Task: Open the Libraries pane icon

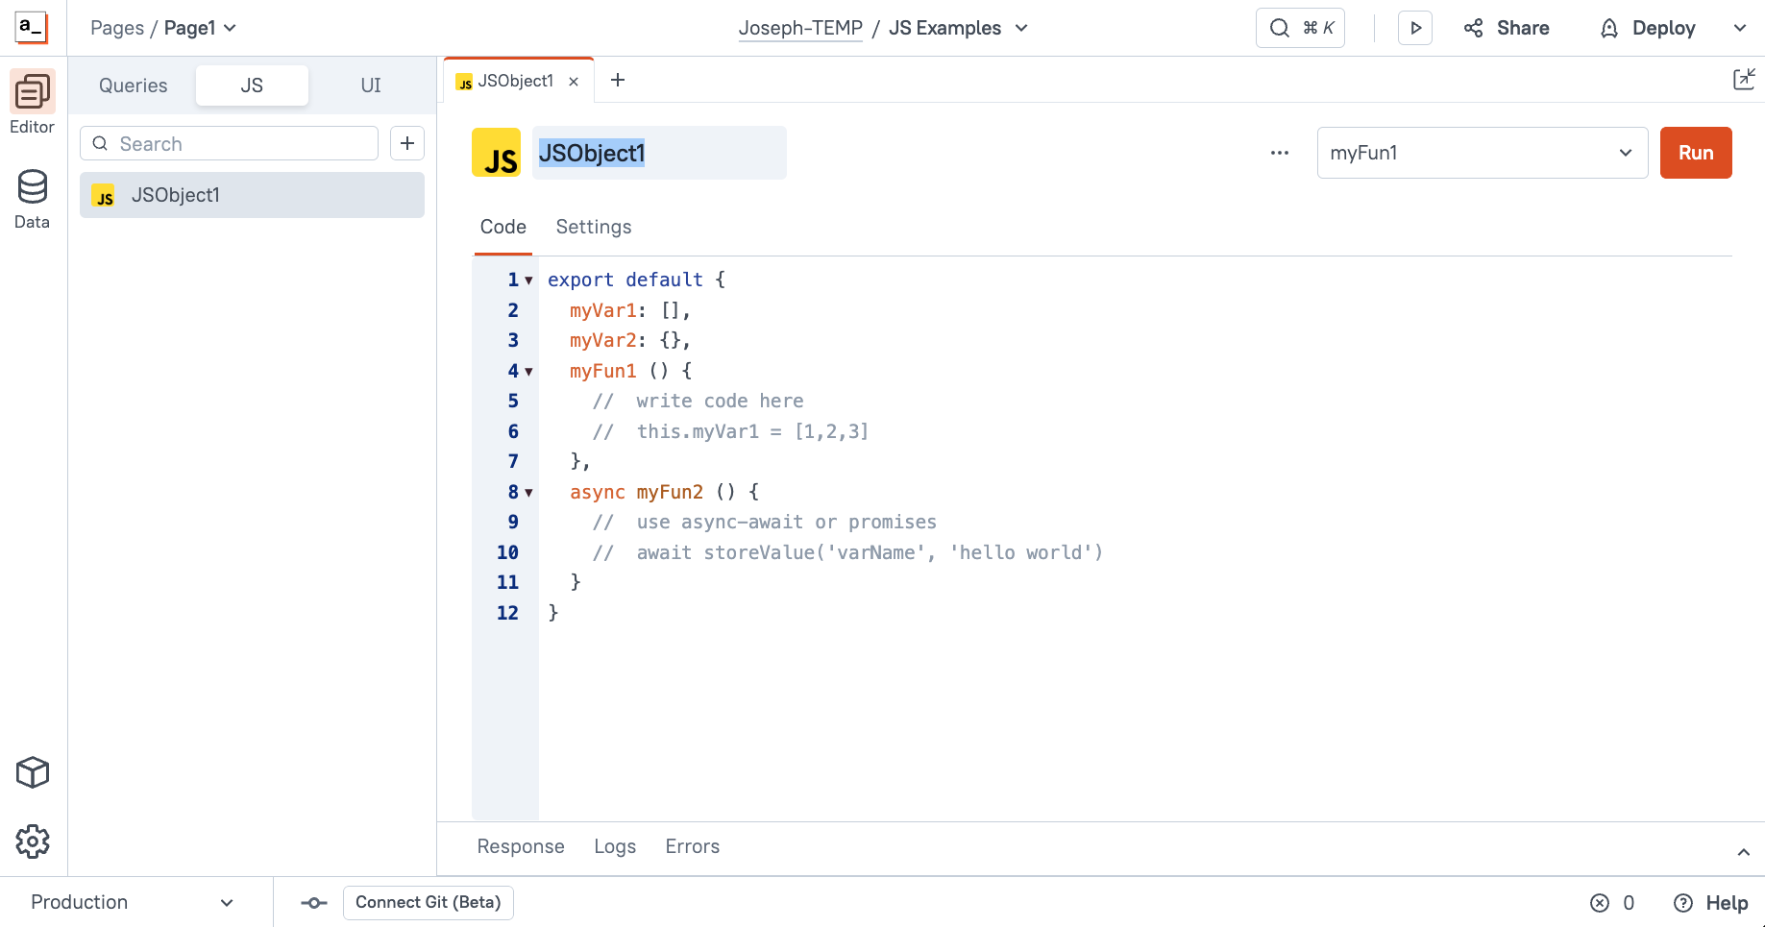Action: (x=32, y=771)
